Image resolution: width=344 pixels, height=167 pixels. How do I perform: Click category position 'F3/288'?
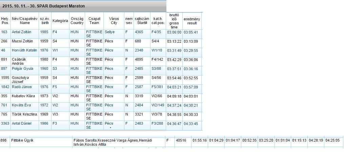tap(157, 124)
